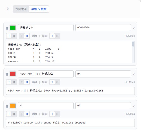Click the 13:20:02 timestamp
The height and width of the screenshot is (135, 141).
pyautogui.click(x=130, y=36)
